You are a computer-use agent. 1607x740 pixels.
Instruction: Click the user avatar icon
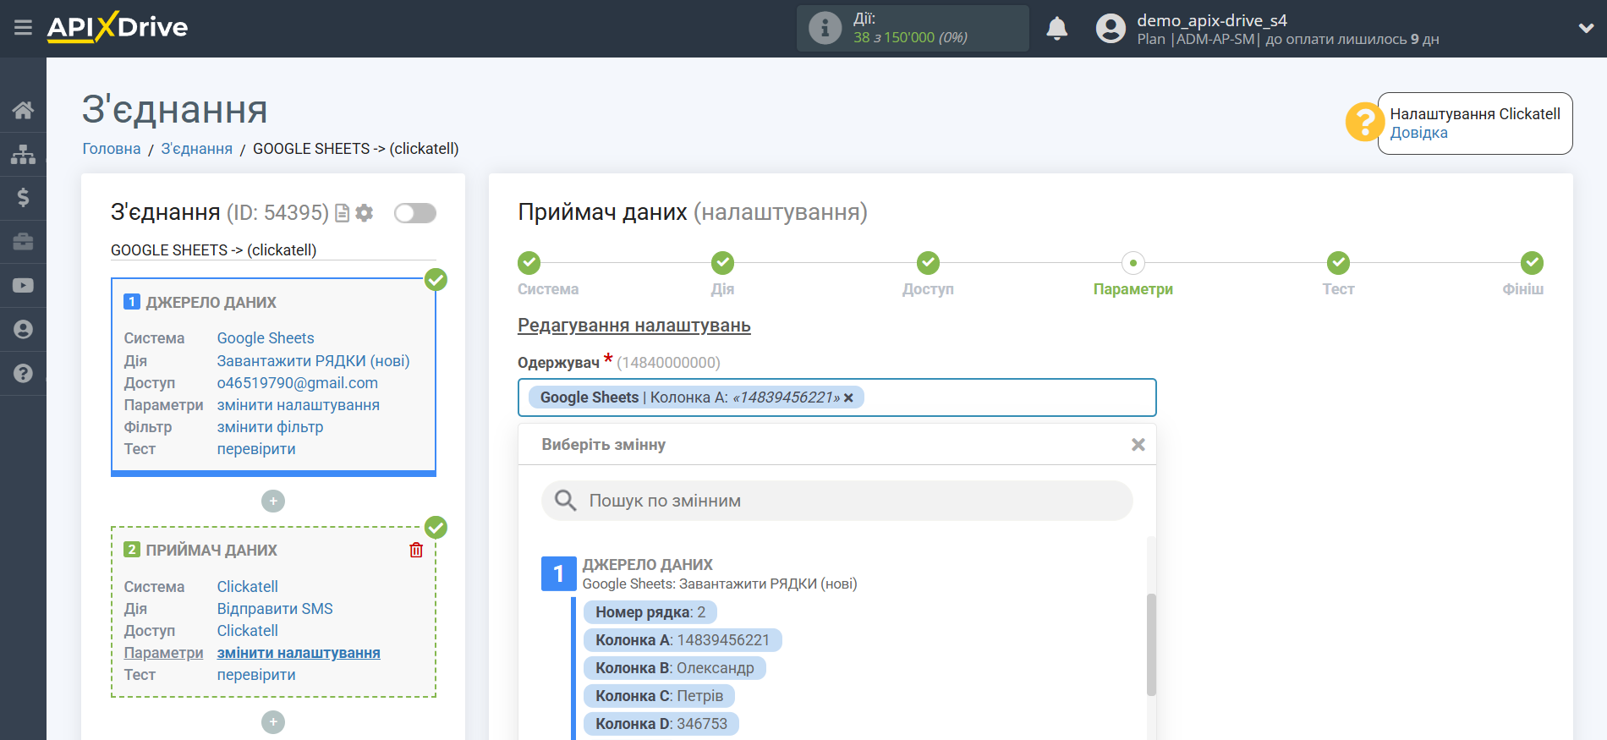pyautogui.click(x=1111, y=28)
